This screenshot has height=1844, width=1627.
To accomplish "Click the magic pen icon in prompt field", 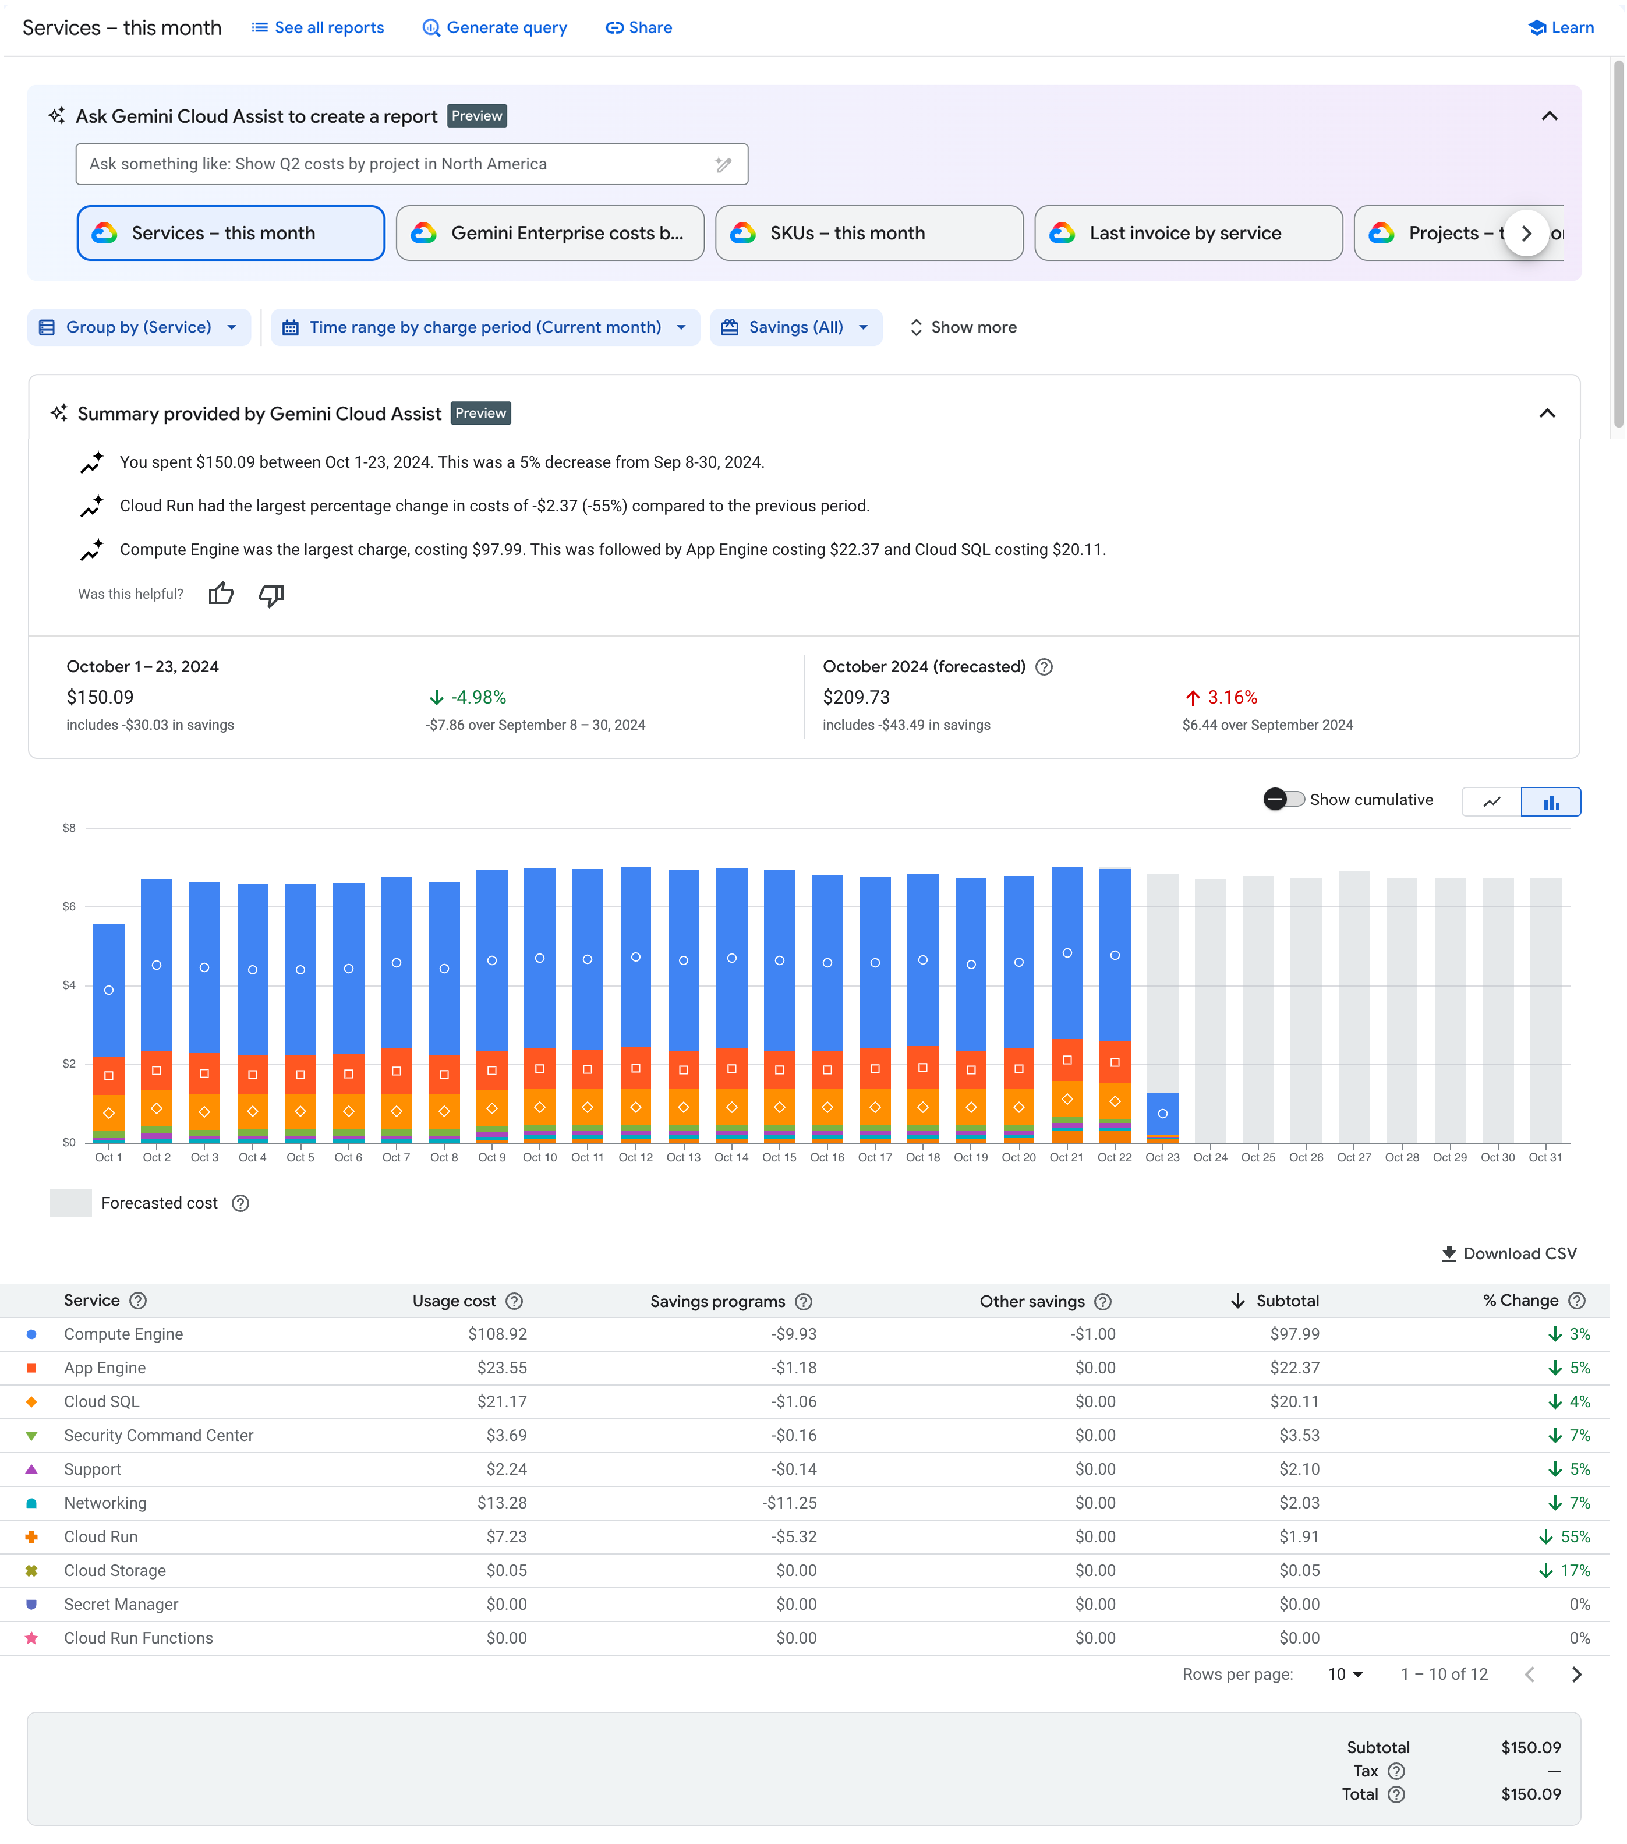I will 723,164.
